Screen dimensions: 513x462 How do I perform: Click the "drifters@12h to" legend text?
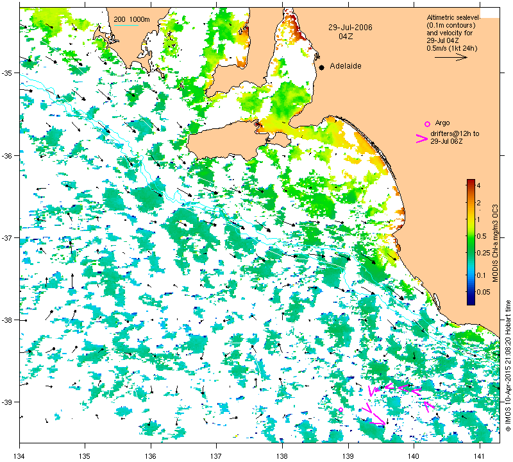tap(455, 133)
